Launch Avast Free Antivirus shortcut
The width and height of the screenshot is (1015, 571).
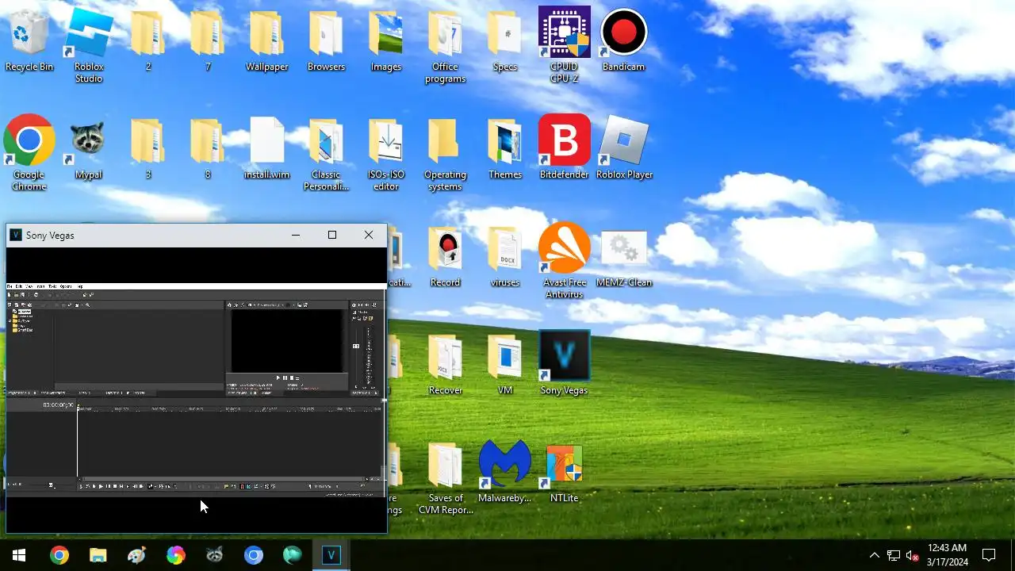coord(565,260)
